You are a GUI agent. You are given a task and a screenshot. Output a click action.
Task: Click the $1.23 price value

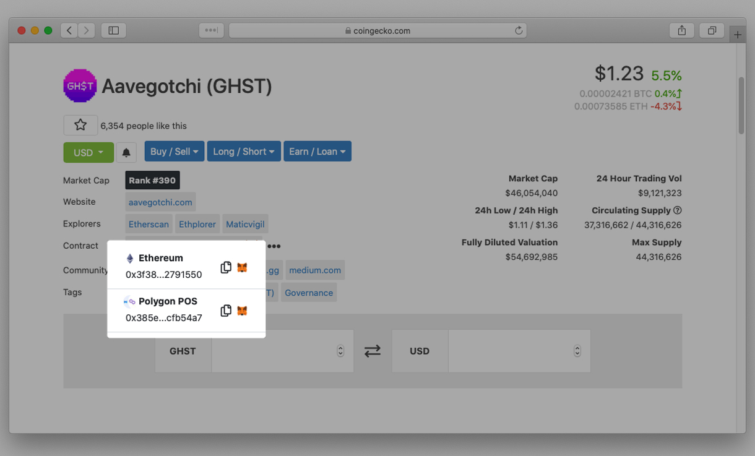(x=619, y=74)
